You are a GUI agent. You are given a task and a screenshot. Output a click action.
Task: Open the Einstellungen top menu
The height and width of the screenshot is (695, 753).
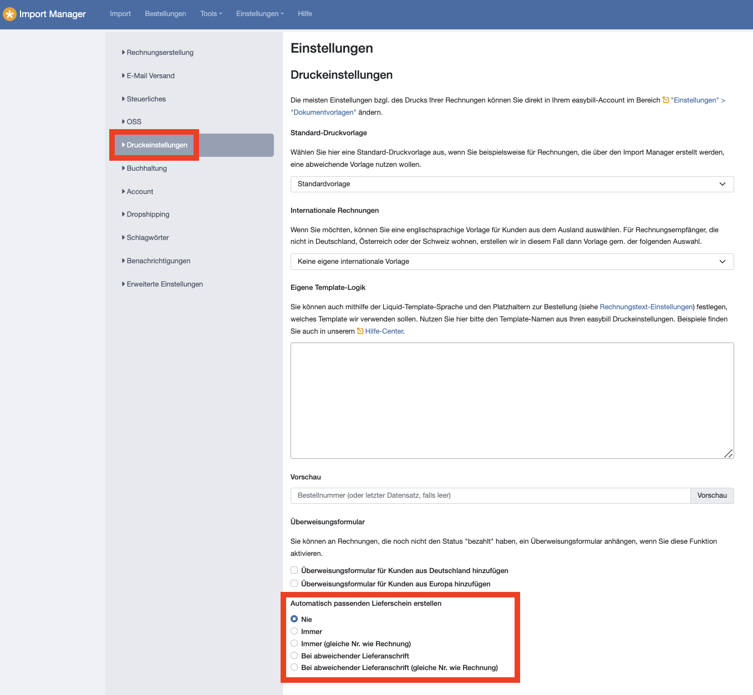click(x=260, y=14)
